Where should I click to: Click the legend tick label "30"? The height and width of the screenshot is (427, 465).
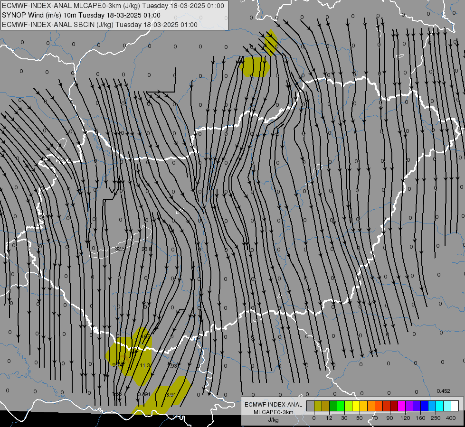click(x=344, y=418)
